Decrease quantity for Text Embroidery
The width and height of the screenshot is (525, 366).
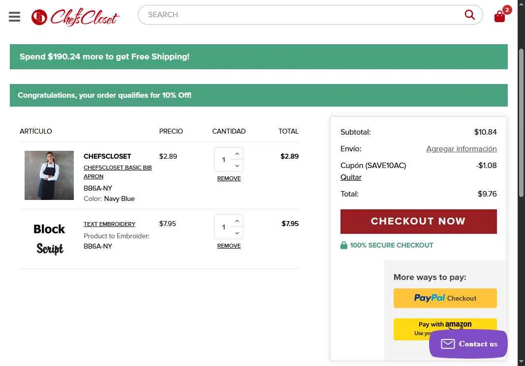(x=237, y=233)
